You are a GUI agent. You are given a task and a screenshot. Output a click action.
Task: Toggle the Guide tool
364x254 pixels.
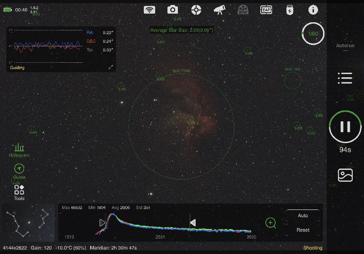19,171
